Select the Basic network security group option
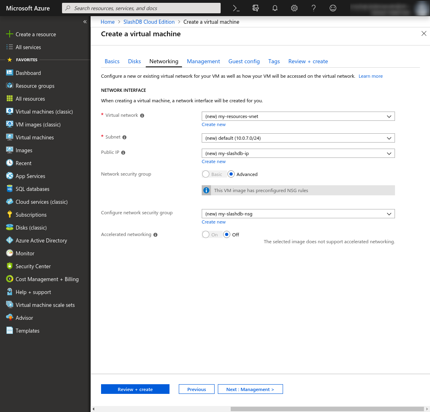430x412 pixels. click(206, 174)
